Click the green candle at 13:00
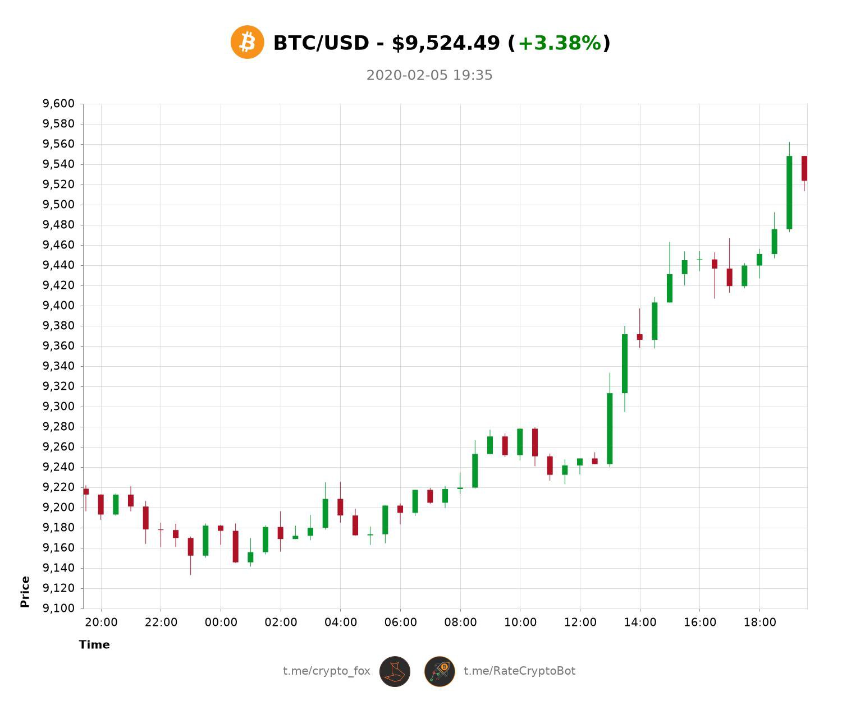Image resolution: width=842 pixels, height=701 pixels. click(610, 428)
